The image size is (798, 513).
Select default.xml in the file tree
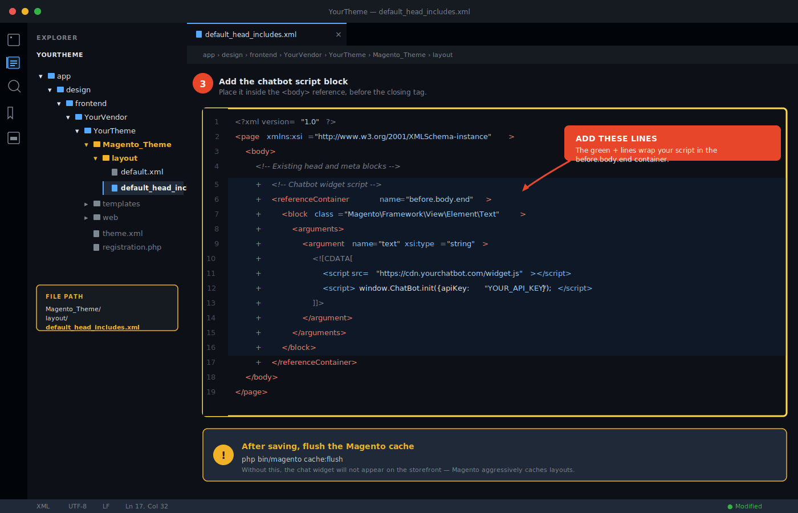[143, 172]
